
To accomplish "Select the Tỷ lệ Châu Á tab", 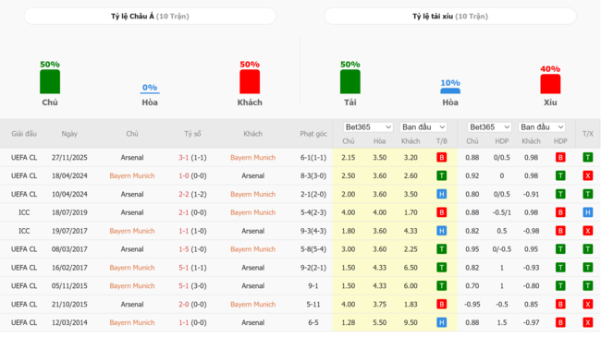I will coord(150,16).
